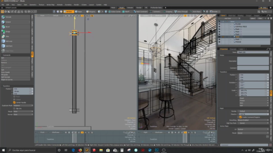
Task: Click the Split command
Action: (15, 70)
